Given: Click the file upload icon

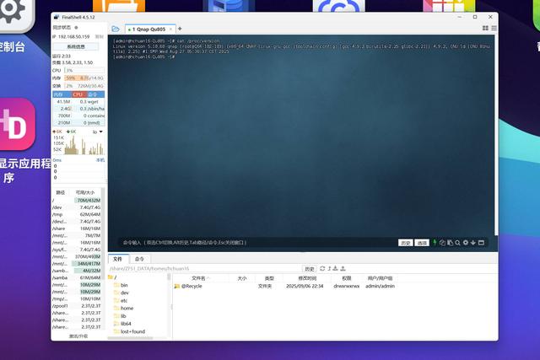Looking at the screenshot, I should pyautogui.click(x=343, y=268).
